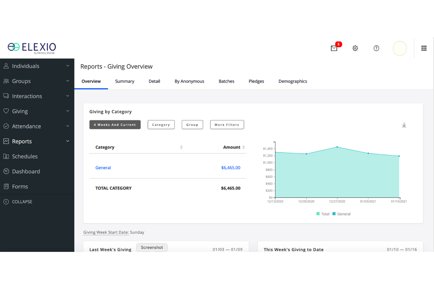Open the Category filter dropdown
The height and width of the screenshot is (289, 434).
tap(161, 125)
